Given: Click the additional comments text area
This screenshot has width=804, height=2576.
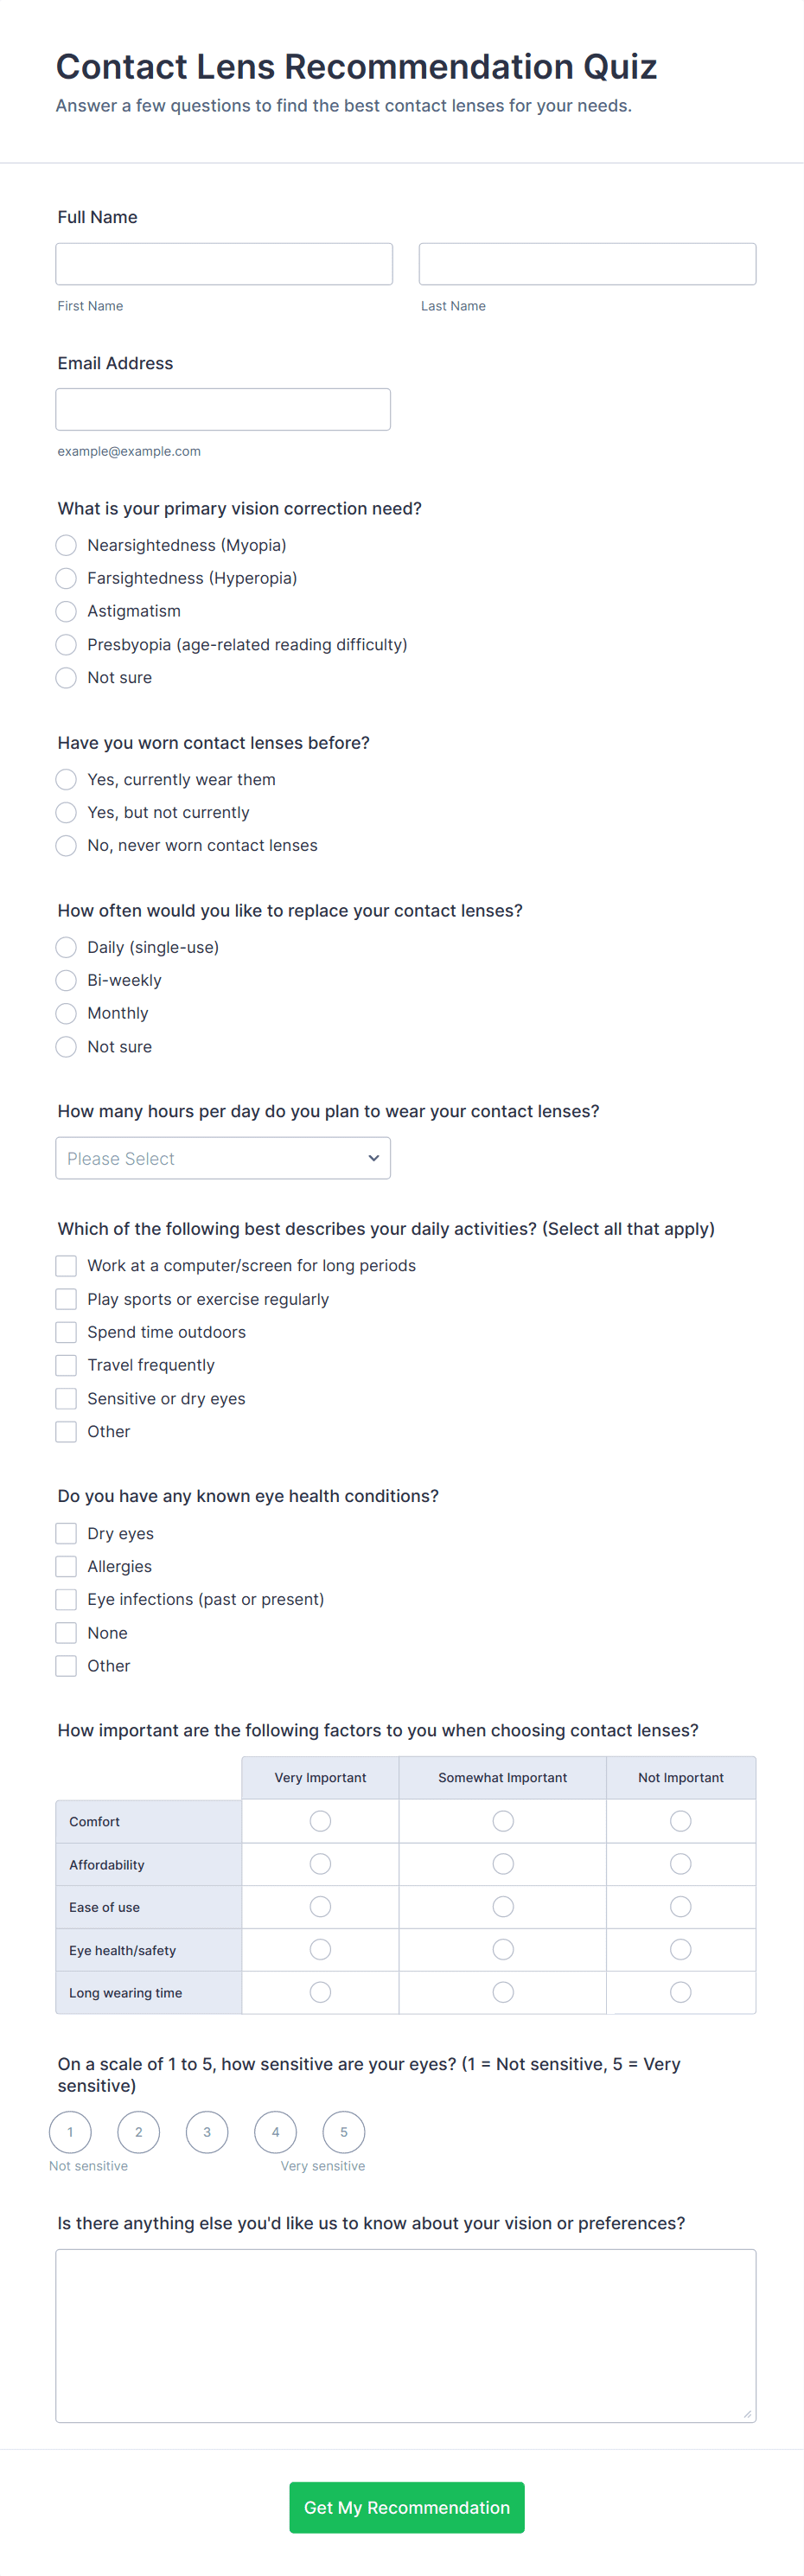Looking at the screenshot, I should click(x=405, y=2336).
